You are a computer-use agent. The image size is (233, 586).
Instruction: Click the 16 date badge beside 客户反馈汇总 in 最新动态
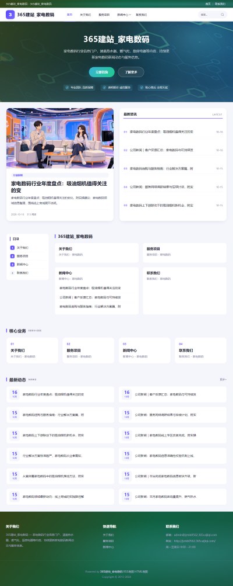click(x=127, y=394)
